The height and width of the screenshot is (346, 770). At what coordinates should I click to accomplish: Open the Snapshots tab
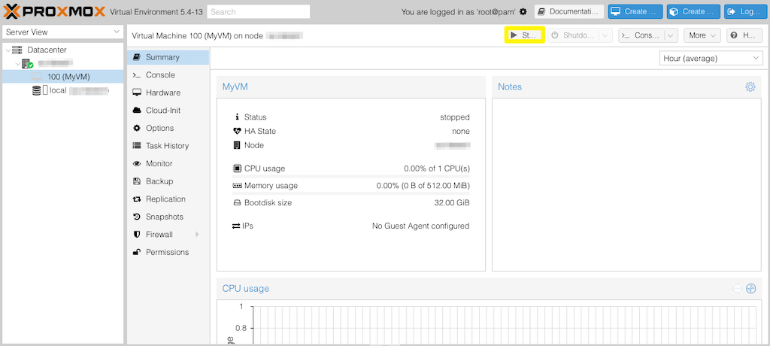[164, 217]
